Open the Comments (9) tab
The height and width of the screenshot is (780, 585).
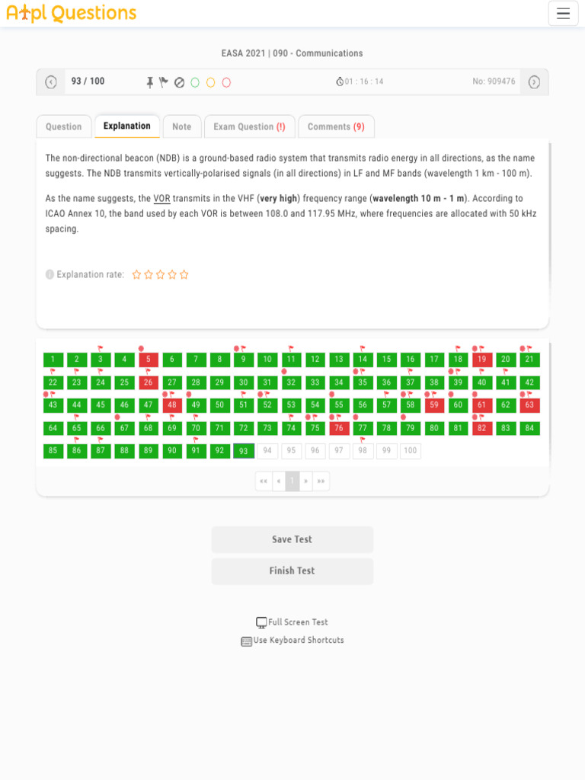pos(336,127)
